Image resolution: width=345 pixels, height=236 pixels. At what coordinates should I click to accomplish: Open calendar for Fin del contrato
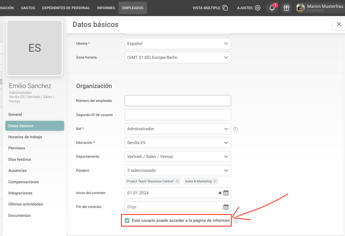pos(226,207)
